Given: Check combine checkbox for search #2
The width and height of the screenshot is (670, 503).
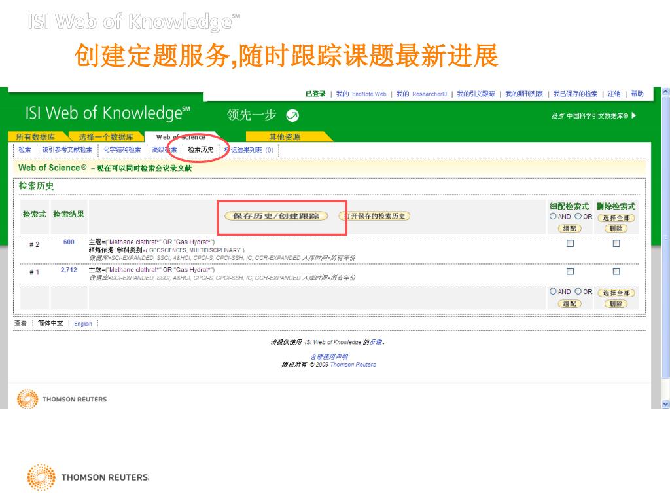Looking at the screenshot, I should (570, 244).
